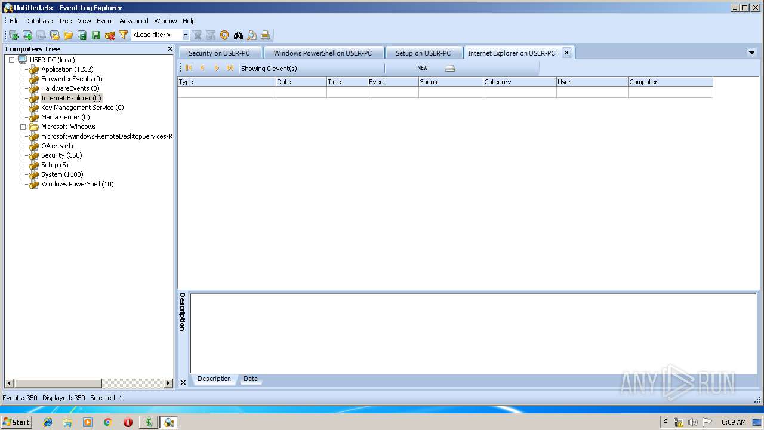The width and height of the screenshot is (764, 430).
Task: Click the binoculars find icon
Action: pos(238,35)
